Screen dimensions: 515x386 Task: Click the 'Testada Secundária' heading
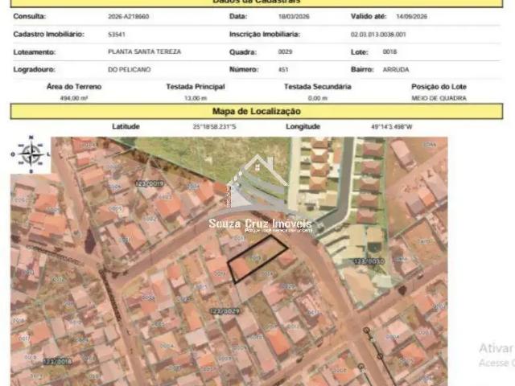coord(318,87)
